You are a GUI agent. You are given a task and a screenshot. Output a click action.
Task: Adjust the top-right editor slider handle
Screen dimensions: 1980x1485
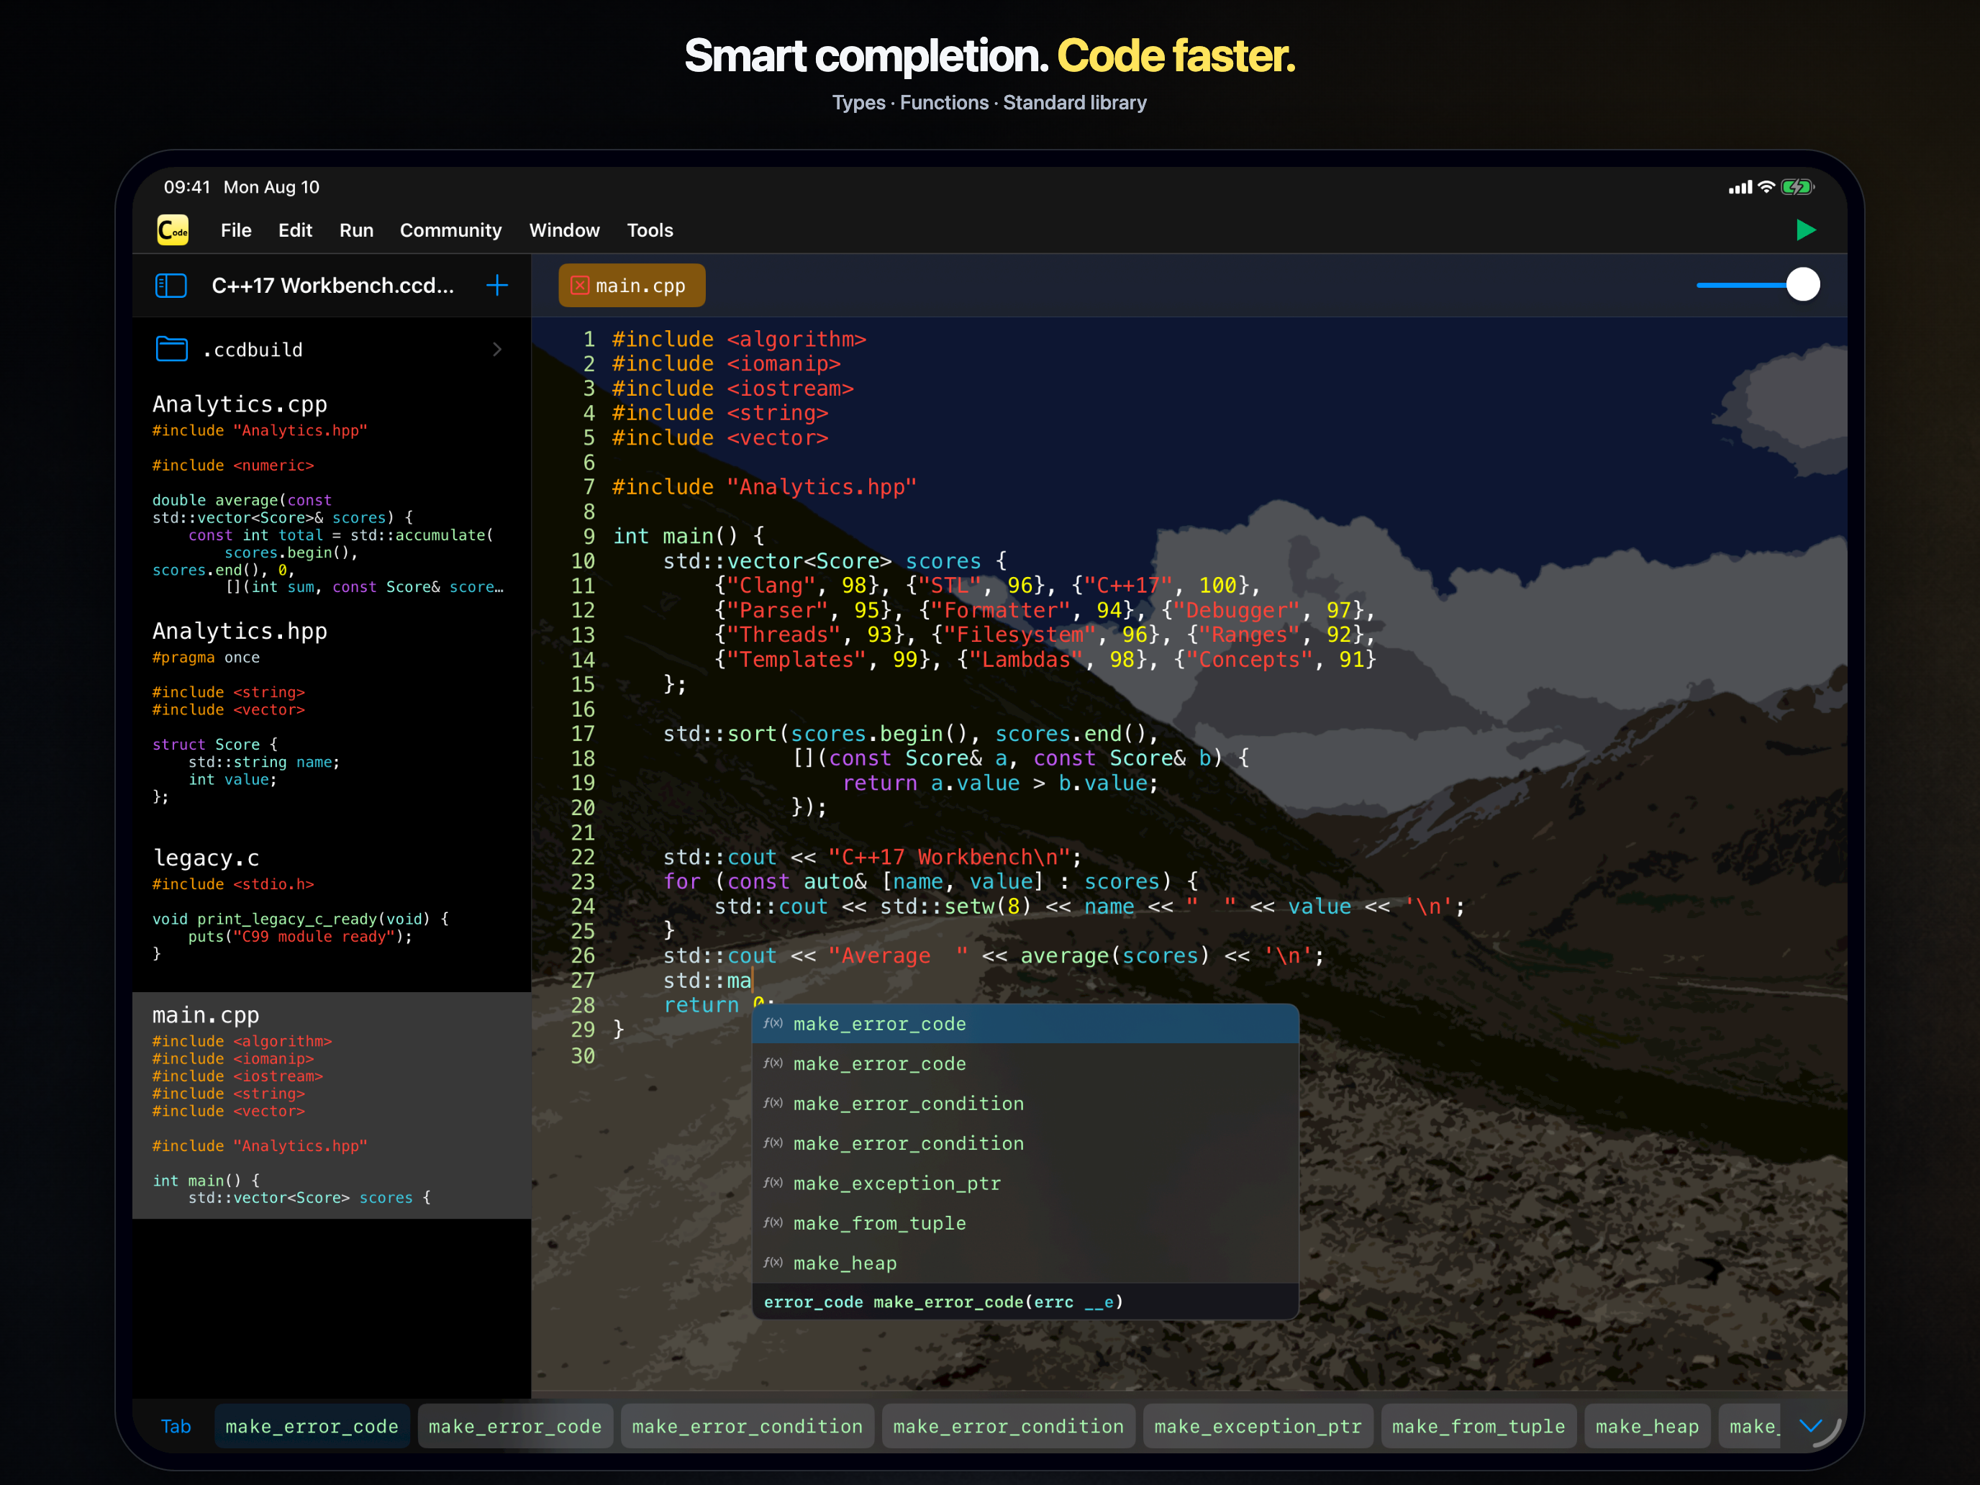(1803, 285)
